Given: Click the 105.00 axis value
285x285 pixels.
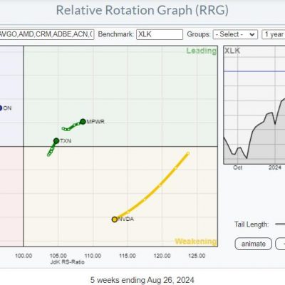Looking at the screenshot, I should (58, 256).
